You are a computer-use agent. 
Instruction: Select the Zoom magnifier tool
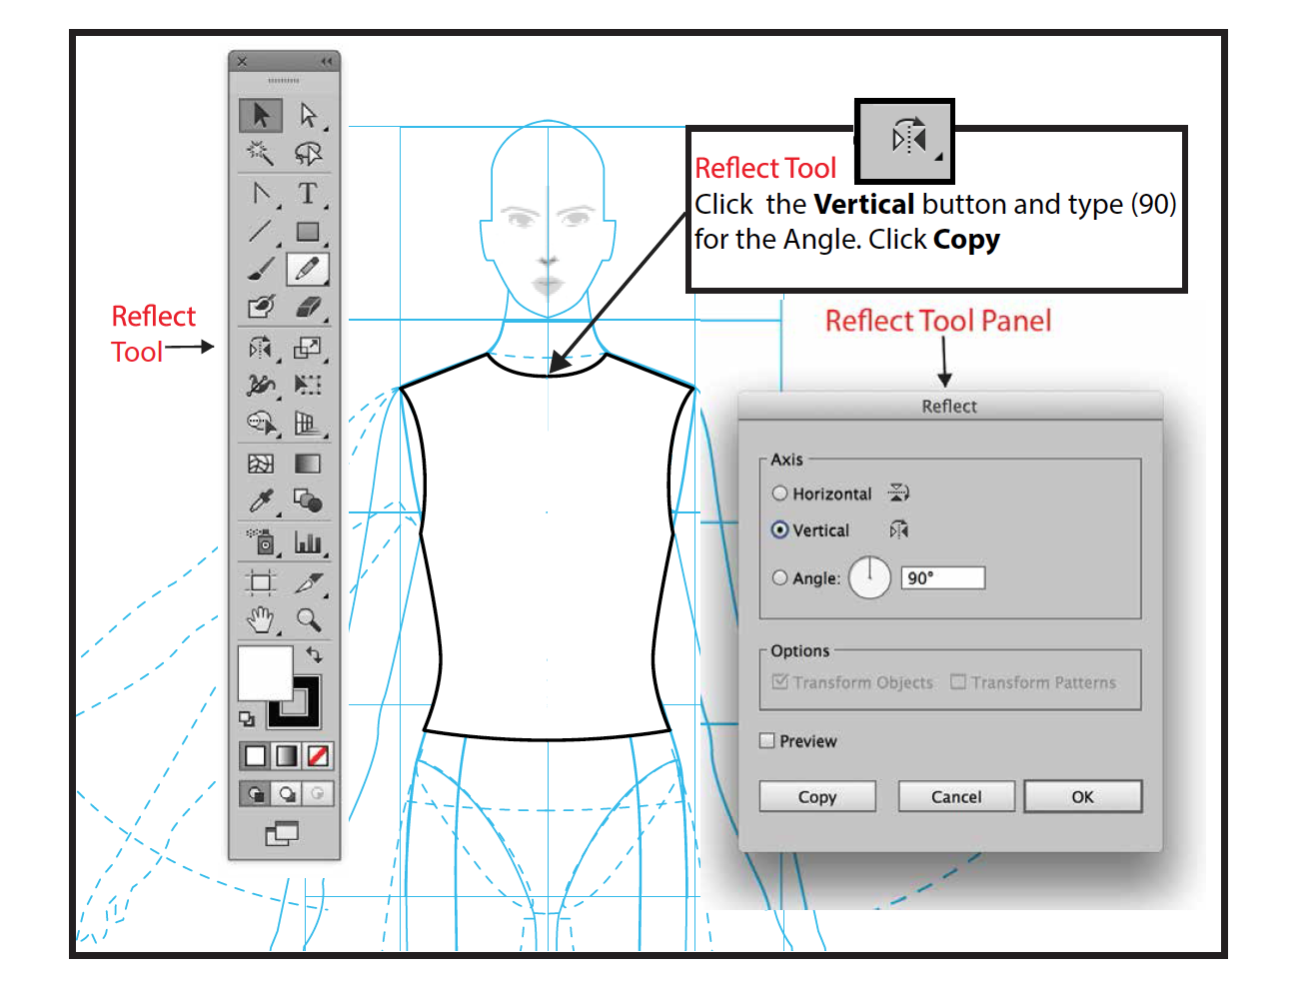pyautogui.click(x=308, y=620)
